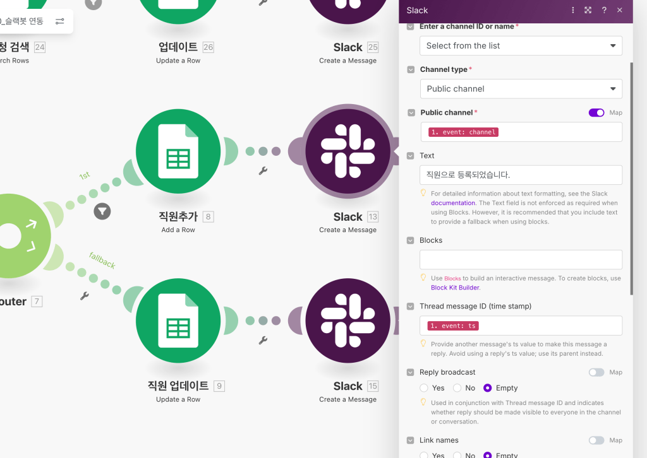This screenshot has height=458, width=647.
Task: Open the Slack documentation link
Action: (452, 203)
